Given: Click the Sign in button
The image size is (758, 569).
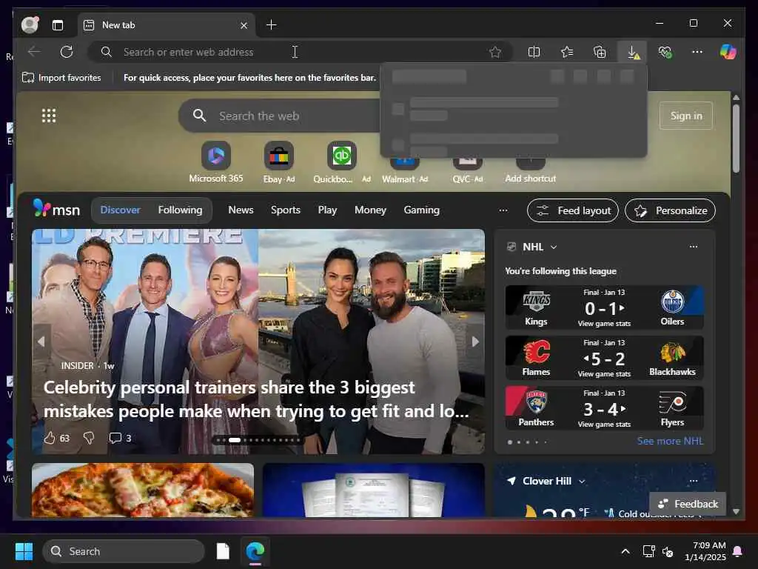Looking at the screenshot, I should [x=686, y=116].
